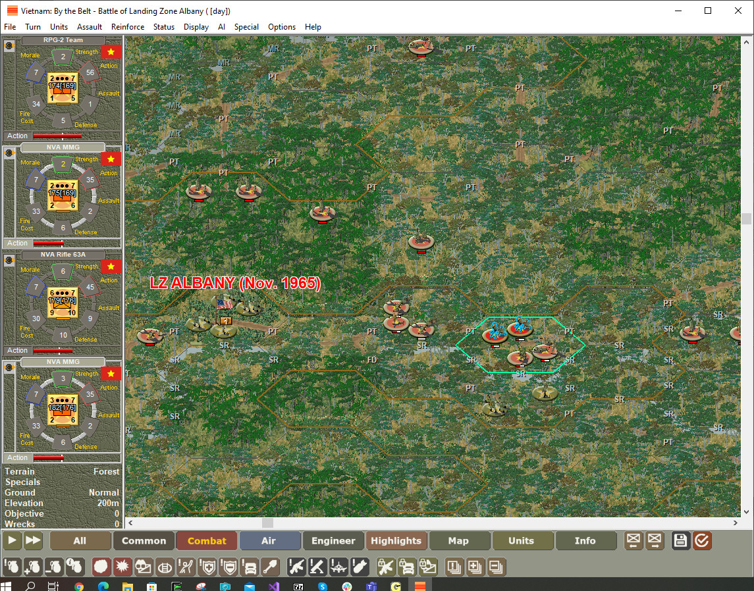Click the stacked units plus icon

pyautogui.click(x=475, y=567)
